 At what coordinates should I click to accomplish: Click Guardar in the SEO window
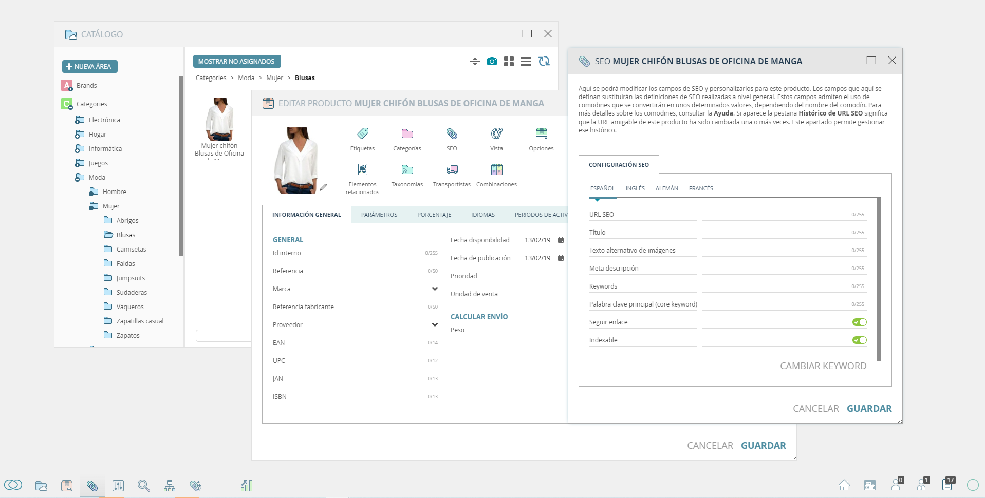coord(869,409)
